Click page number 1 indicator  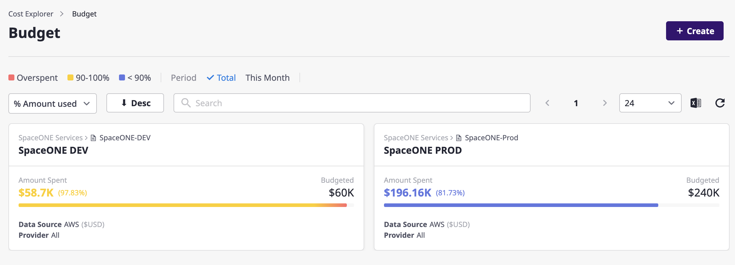pos(576,103)
